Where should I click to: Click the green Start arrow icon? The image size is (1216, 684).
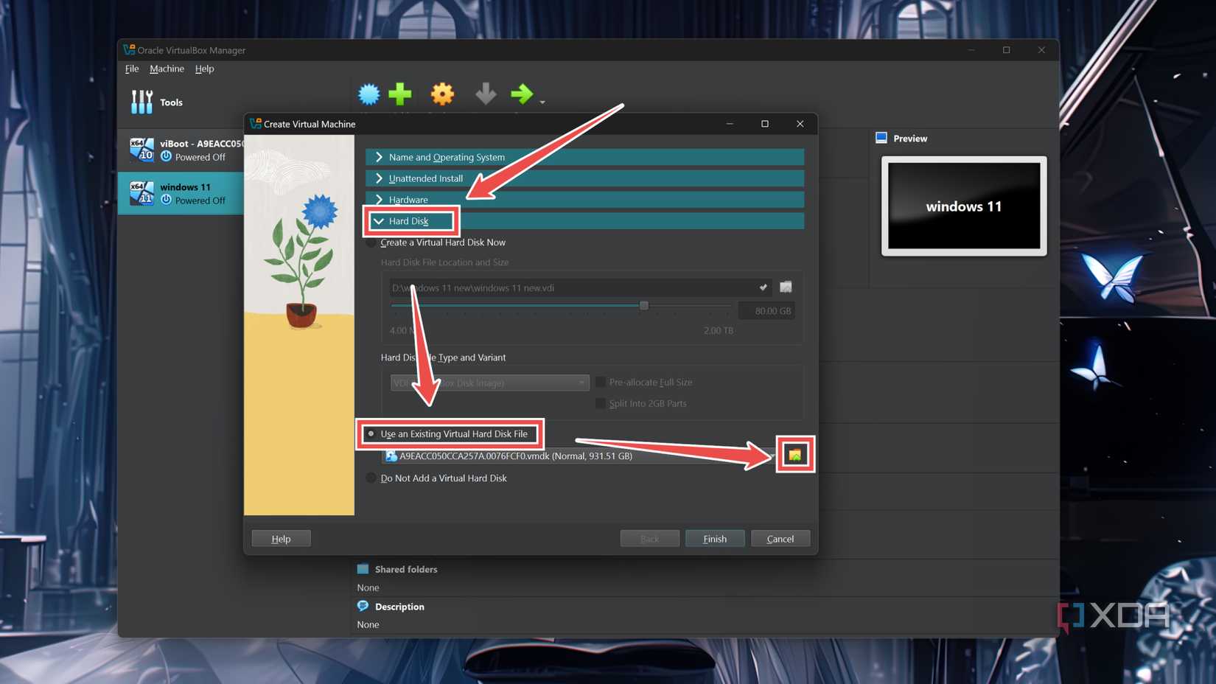(x=522, y=94)
